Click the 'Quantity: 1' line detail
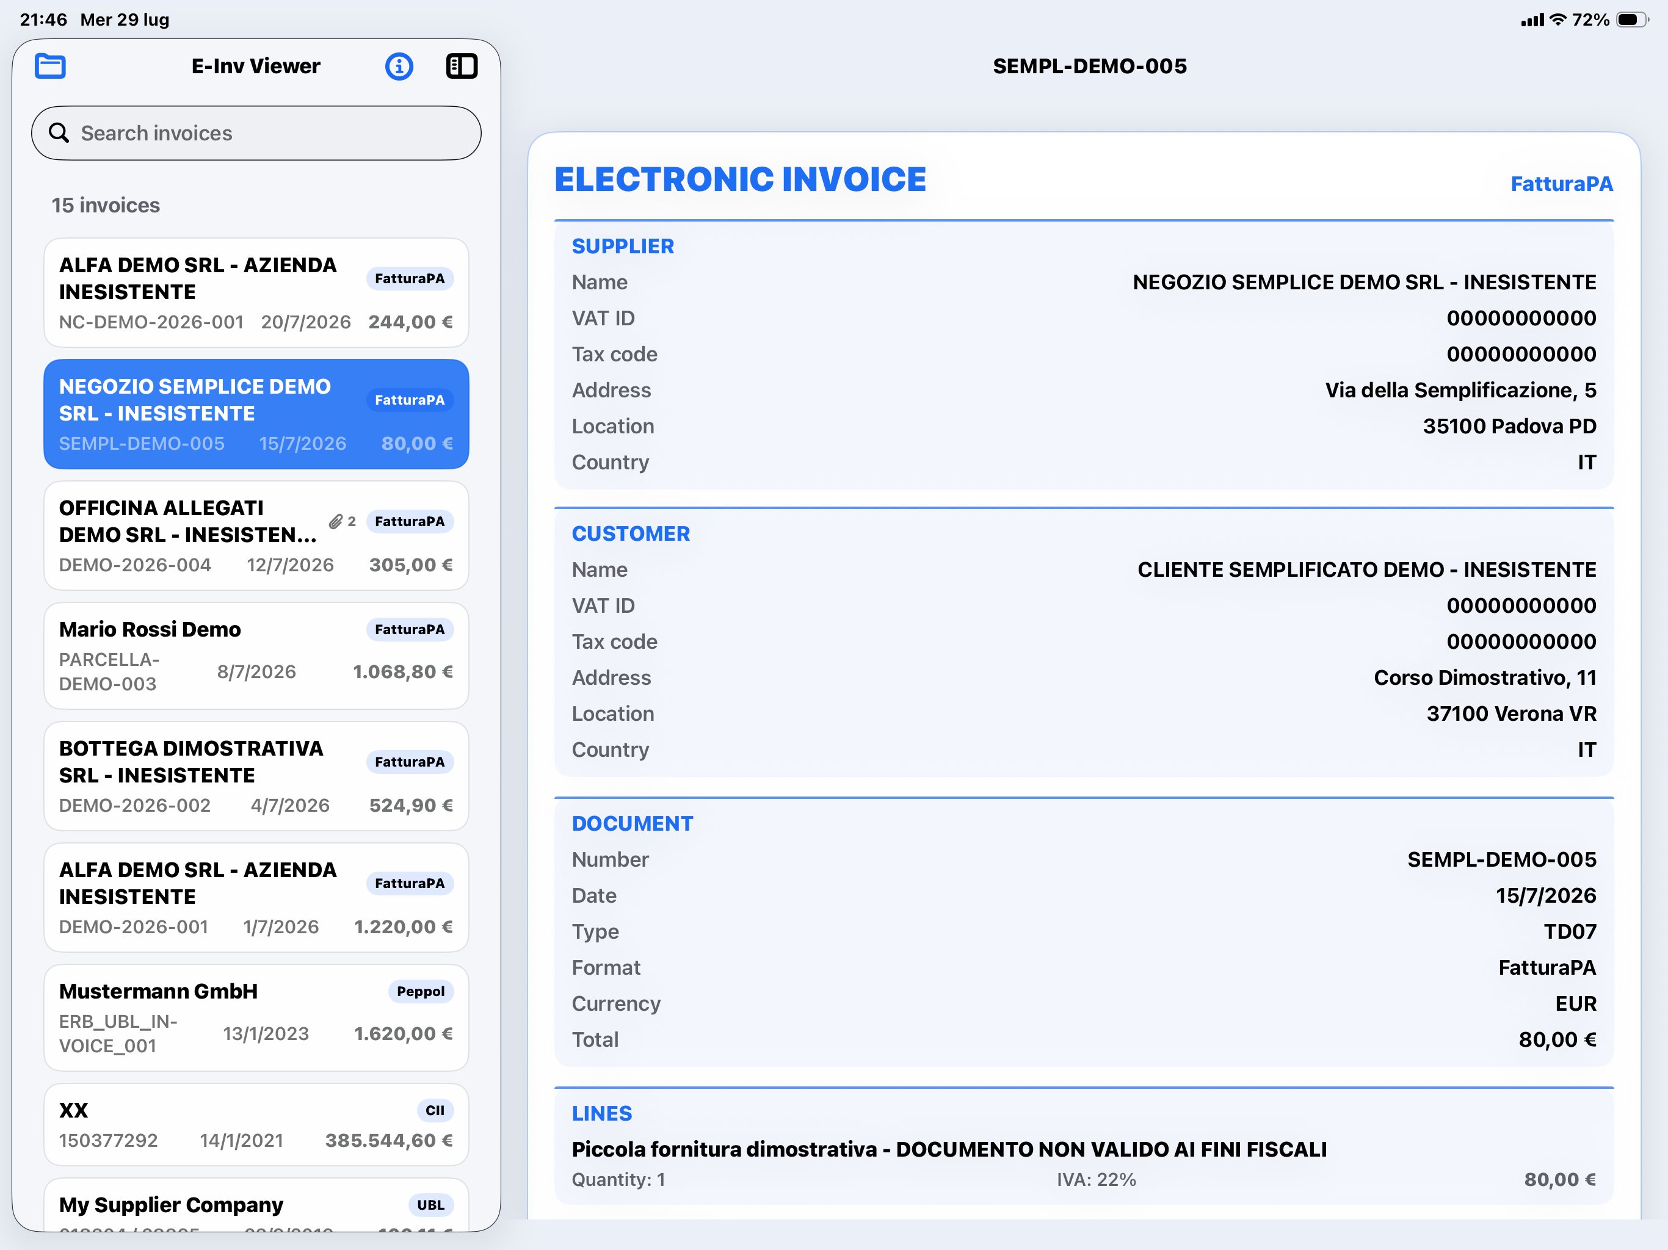Screen dimensions: 1668x1250 [618, 1179]
